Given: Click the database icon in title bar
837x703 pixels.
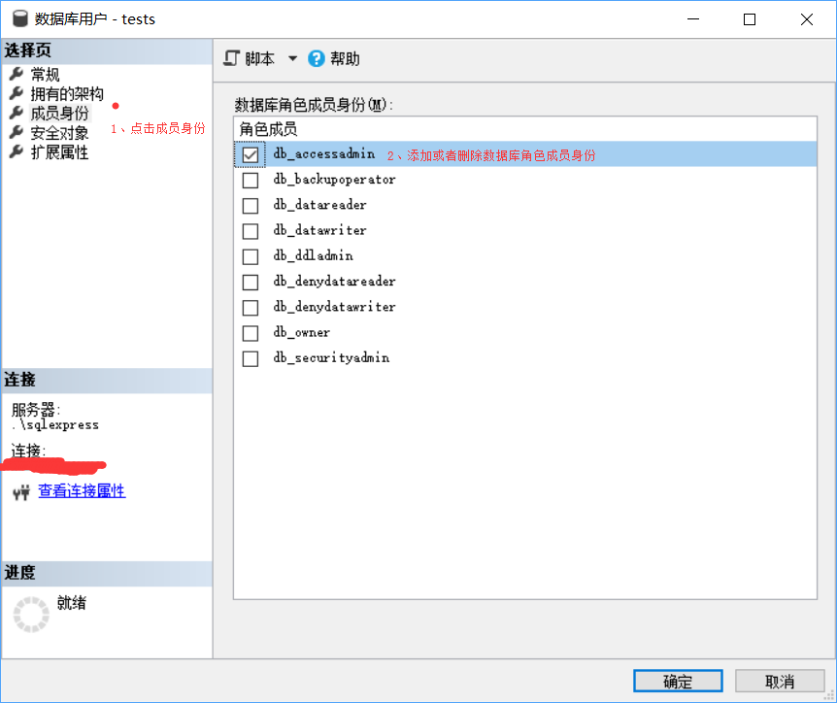Looking at the screenshot, I should point(20,18).
